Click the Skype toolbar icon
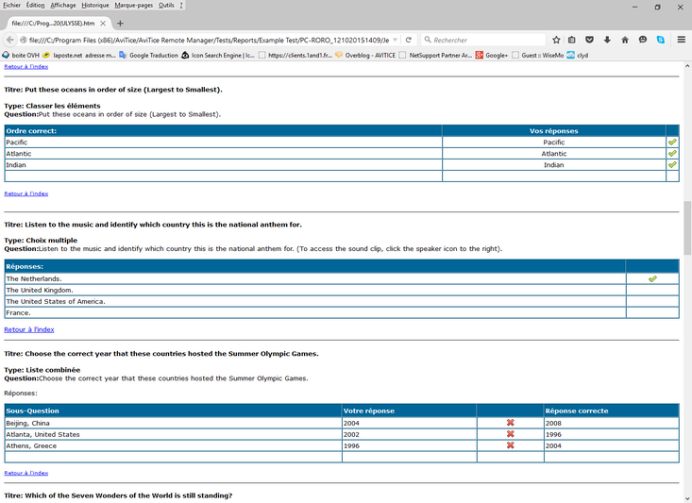 [x=661, y=40]
